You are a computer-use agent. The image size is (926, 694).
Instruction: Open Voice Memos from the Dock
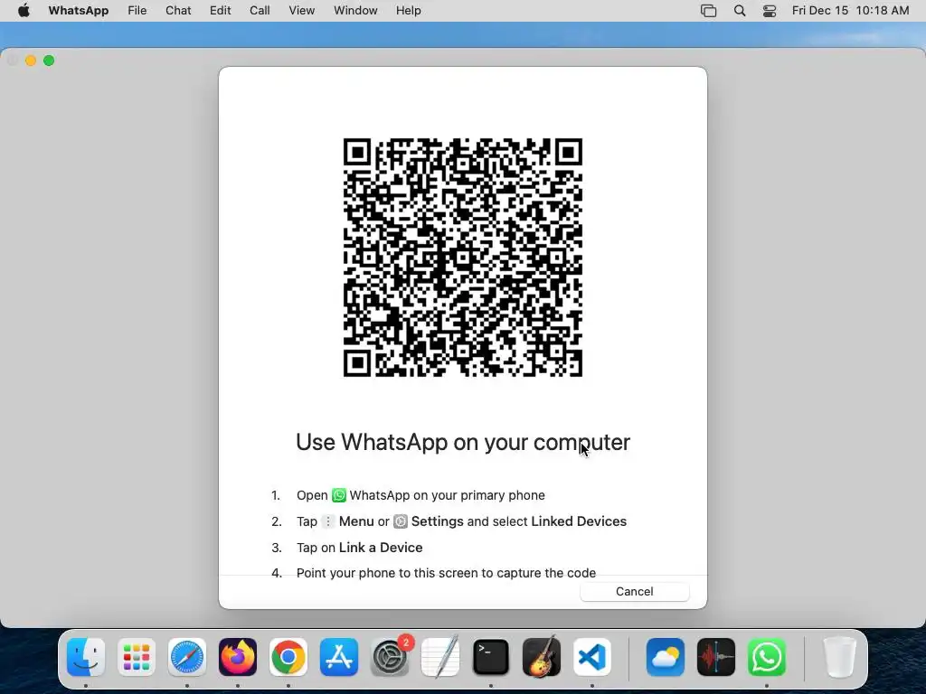pos(716,657)
